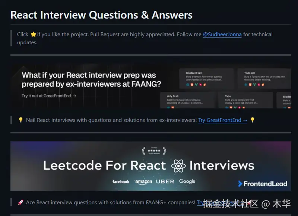Open the @SudheerJonna profile link
This screenshot has height=216, width=298.
tap(222, 34)
